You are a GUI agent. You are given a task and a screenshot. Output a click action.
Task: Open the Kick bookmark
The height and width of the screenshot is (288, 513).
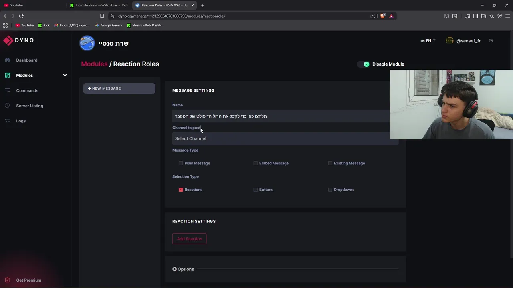44,25
